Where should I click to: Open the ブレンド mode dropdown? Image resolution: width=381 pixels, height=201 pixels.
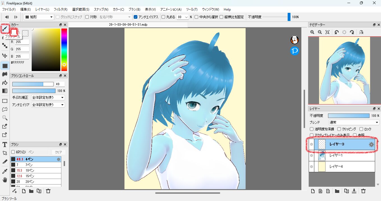click(x=354, y=122)
